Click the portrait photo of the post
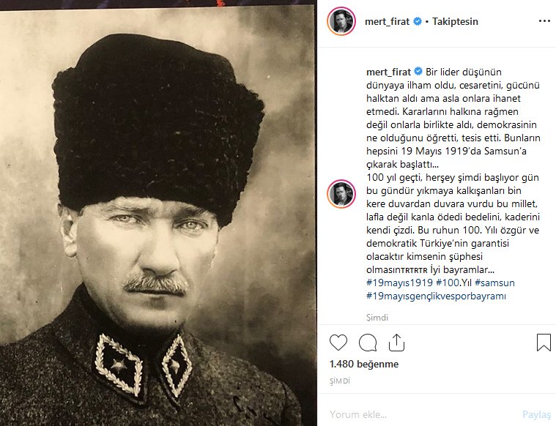The image size is (556, 426). click(x=157, y=217)
